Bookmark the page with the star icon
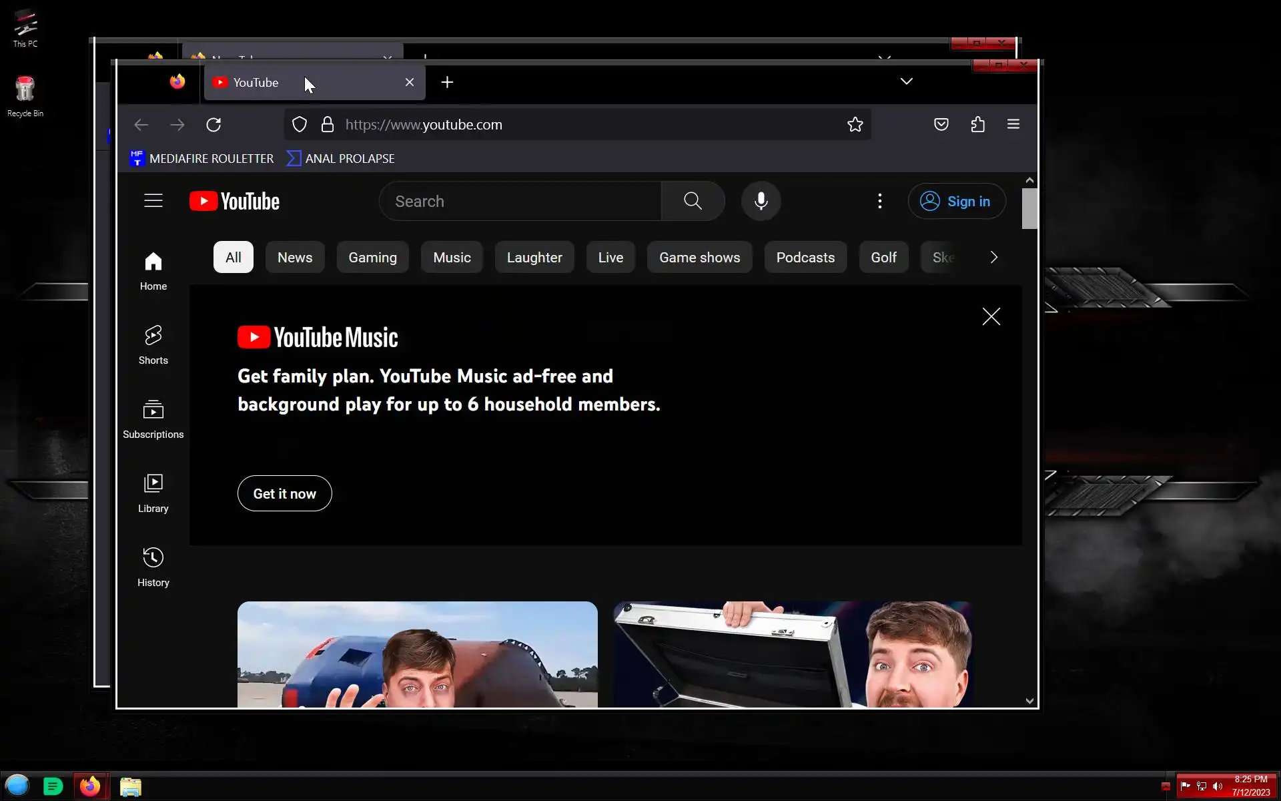The height and width of the screenshot is (801, 1281). tap(855, 125)
